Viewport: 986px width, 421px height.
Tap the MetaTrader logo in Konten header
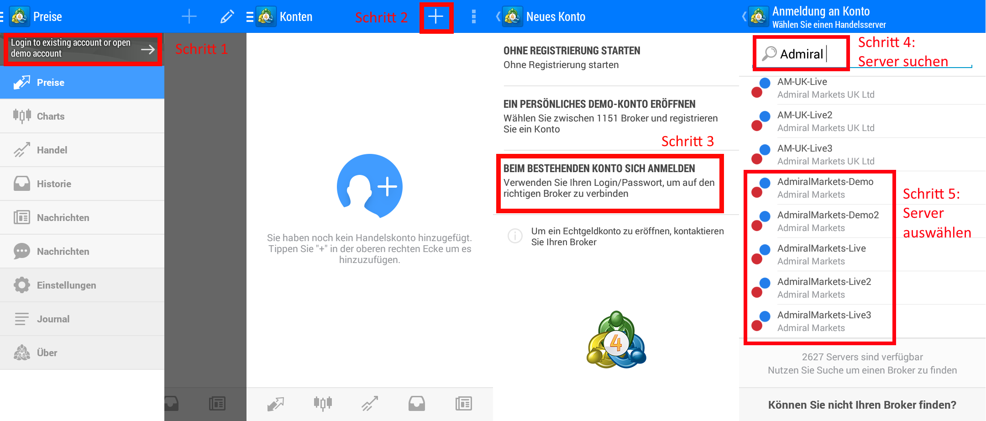(x=266, y=17)
